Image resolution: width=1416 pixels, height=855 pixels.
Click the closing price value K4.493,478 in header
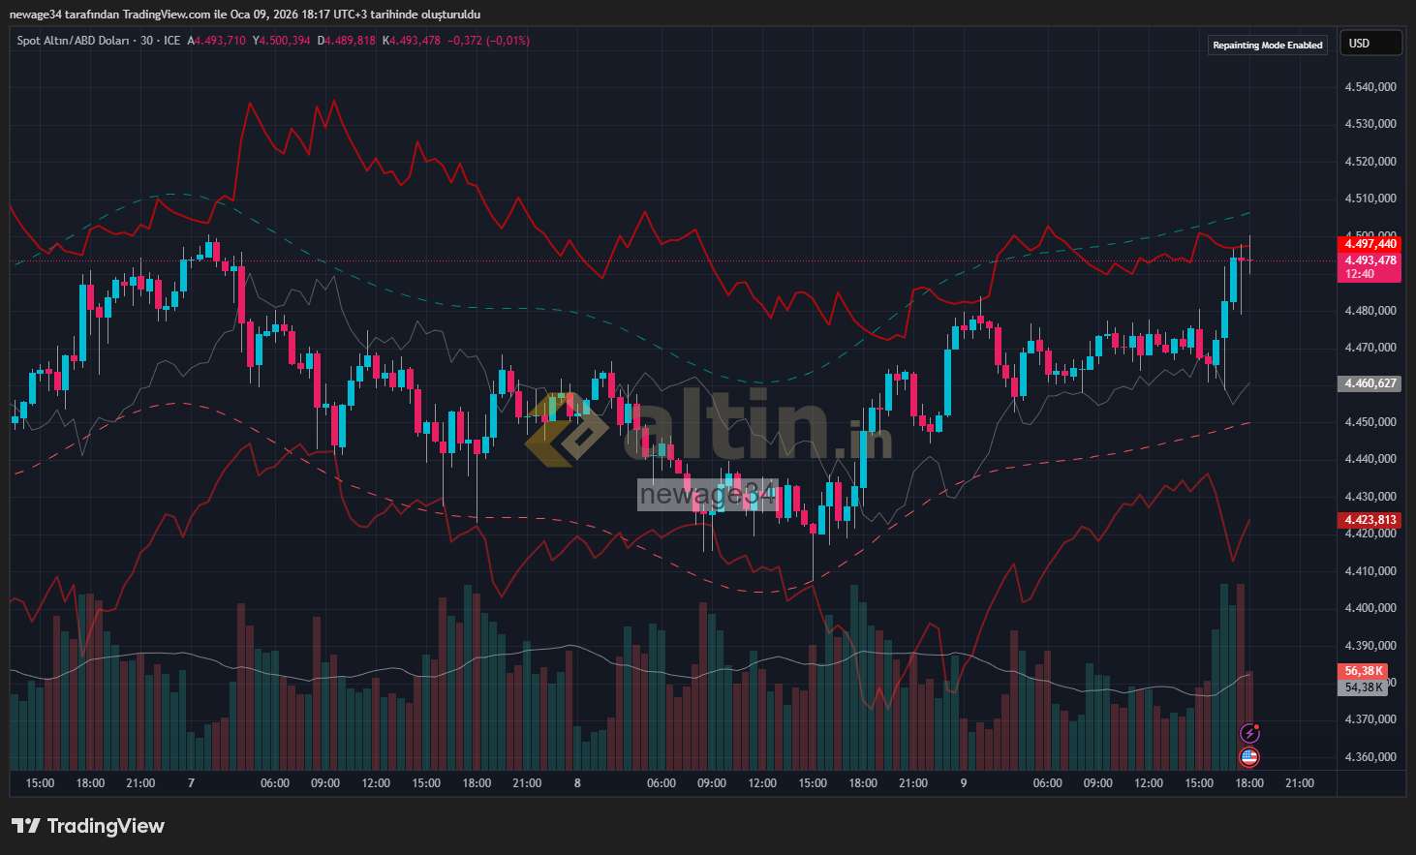click(x=415, y=41)
